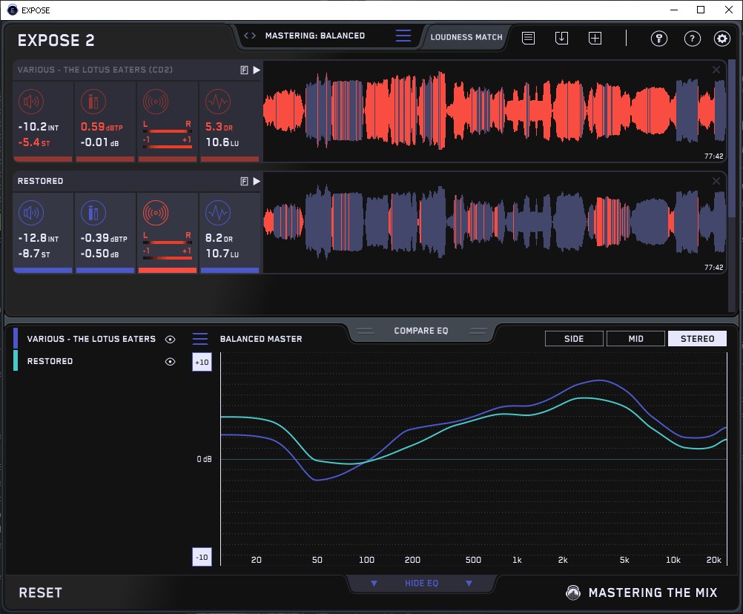
Task: Play the Restored track
Action: click(257, 182)
